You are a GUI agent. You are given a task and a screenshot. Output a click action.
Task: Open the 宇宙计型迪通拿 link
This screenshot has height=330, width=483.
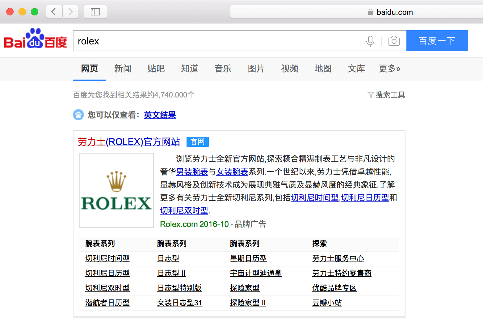click(256, 273)
